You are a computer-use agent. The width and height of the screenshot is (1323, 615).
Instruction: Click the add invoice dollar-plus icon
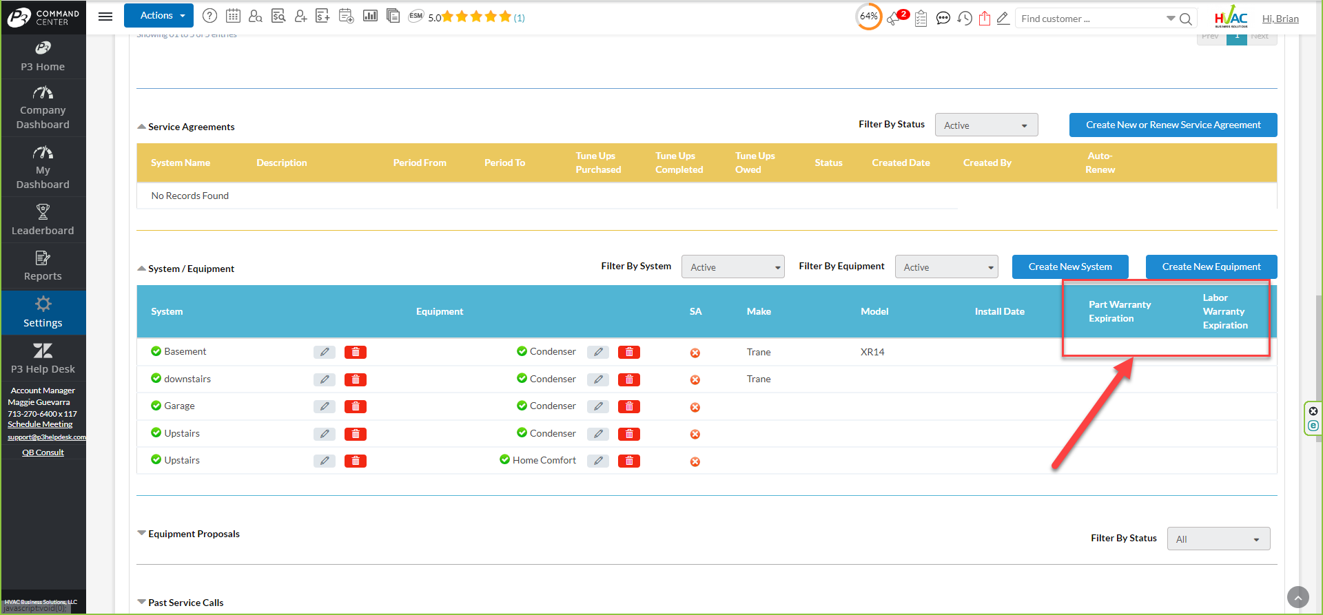(322, 16)
